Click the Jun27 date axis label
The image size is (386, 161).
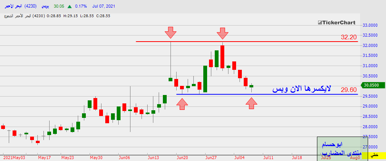pos(212,158)
